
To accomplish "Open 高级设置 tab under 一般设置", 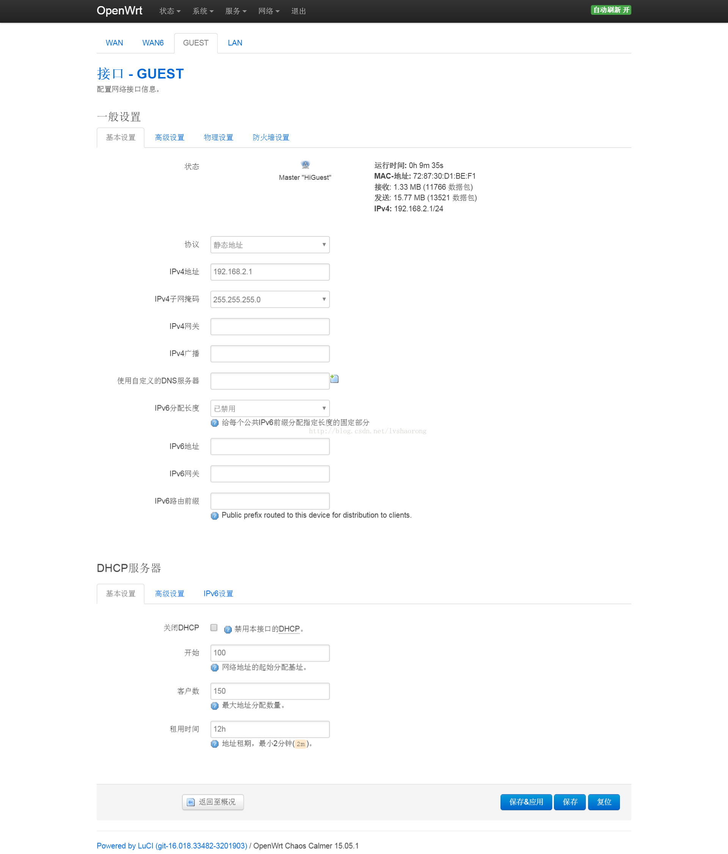I will pos(169,138).
